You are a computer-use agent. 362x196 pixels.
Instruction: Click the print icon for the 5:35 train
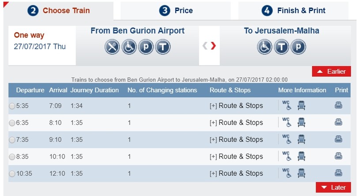point(339,105)
